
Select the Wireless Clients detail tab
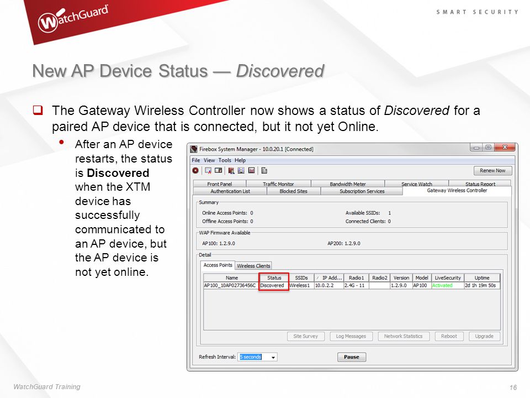253,266
